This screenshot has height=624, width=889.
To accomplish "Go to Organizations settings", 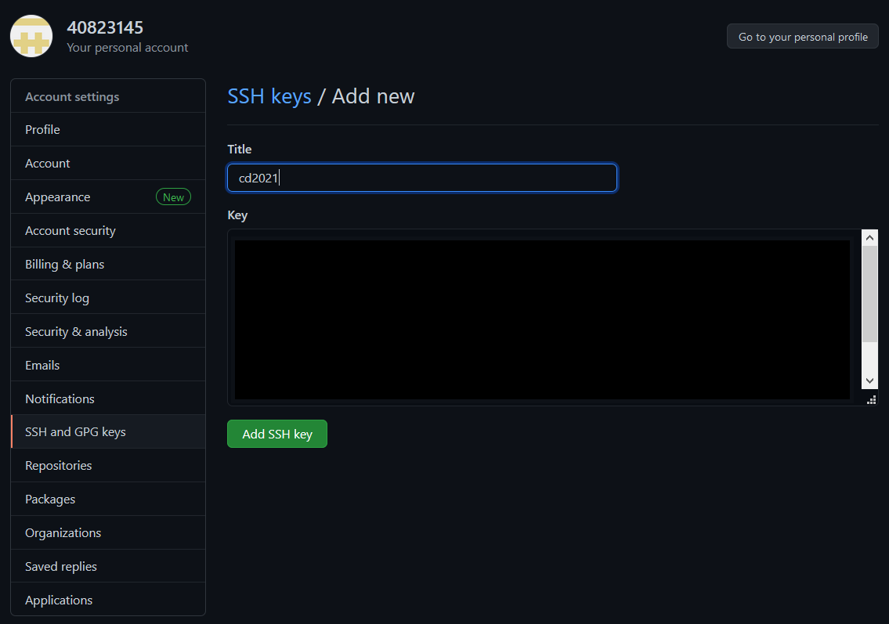I will pyautogui.click(x=108, y=532).
